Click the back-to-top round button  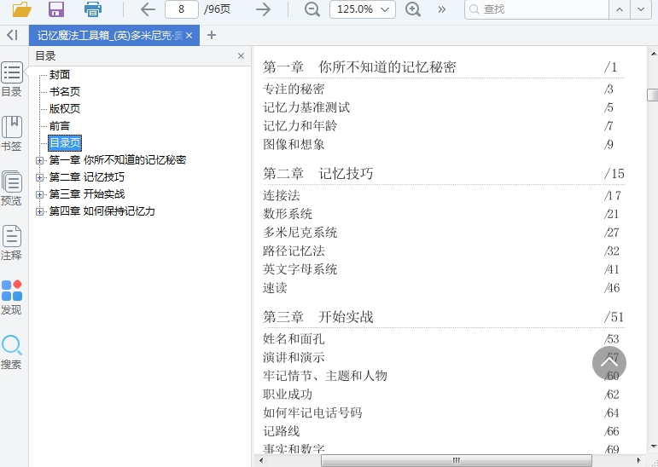point(609,363)
